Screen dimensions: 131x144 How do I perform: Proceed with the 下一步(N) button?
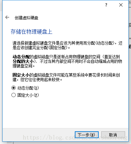tap(87, 135)
